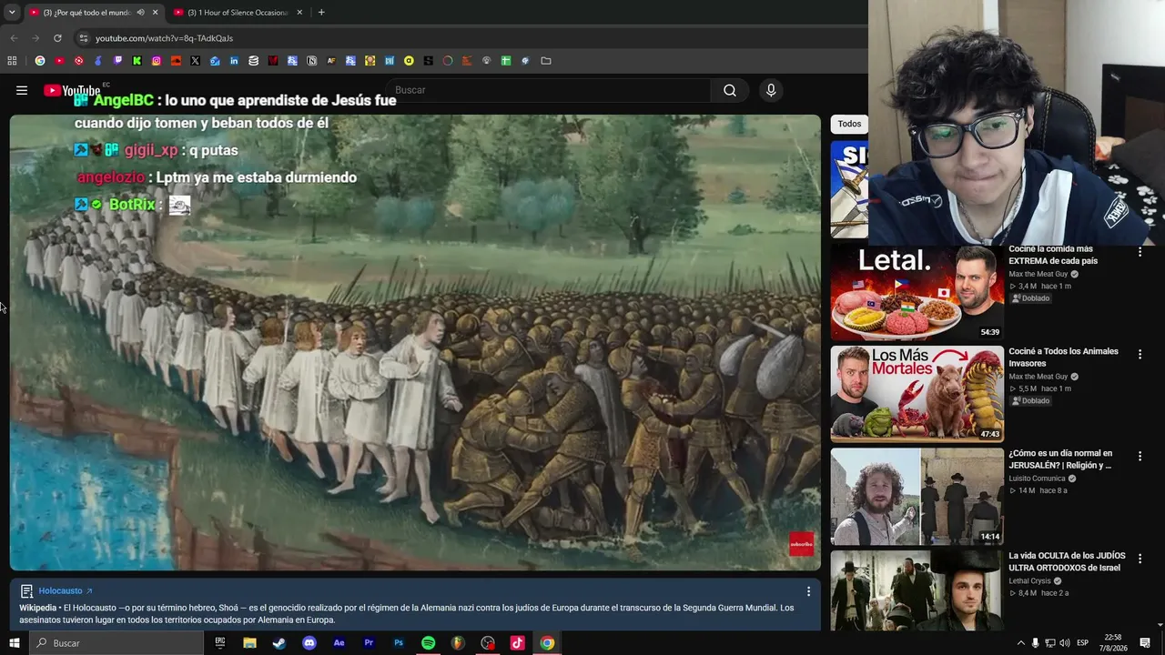1165x655 pixels.
Task: Click the Windows taskbar Buscar search box
Action: coord(116,643)
